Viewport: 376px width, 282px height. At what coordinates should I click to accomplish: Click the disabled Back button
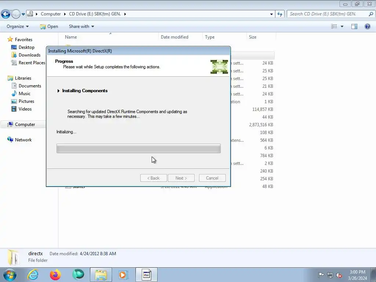[x=153, y=178]
